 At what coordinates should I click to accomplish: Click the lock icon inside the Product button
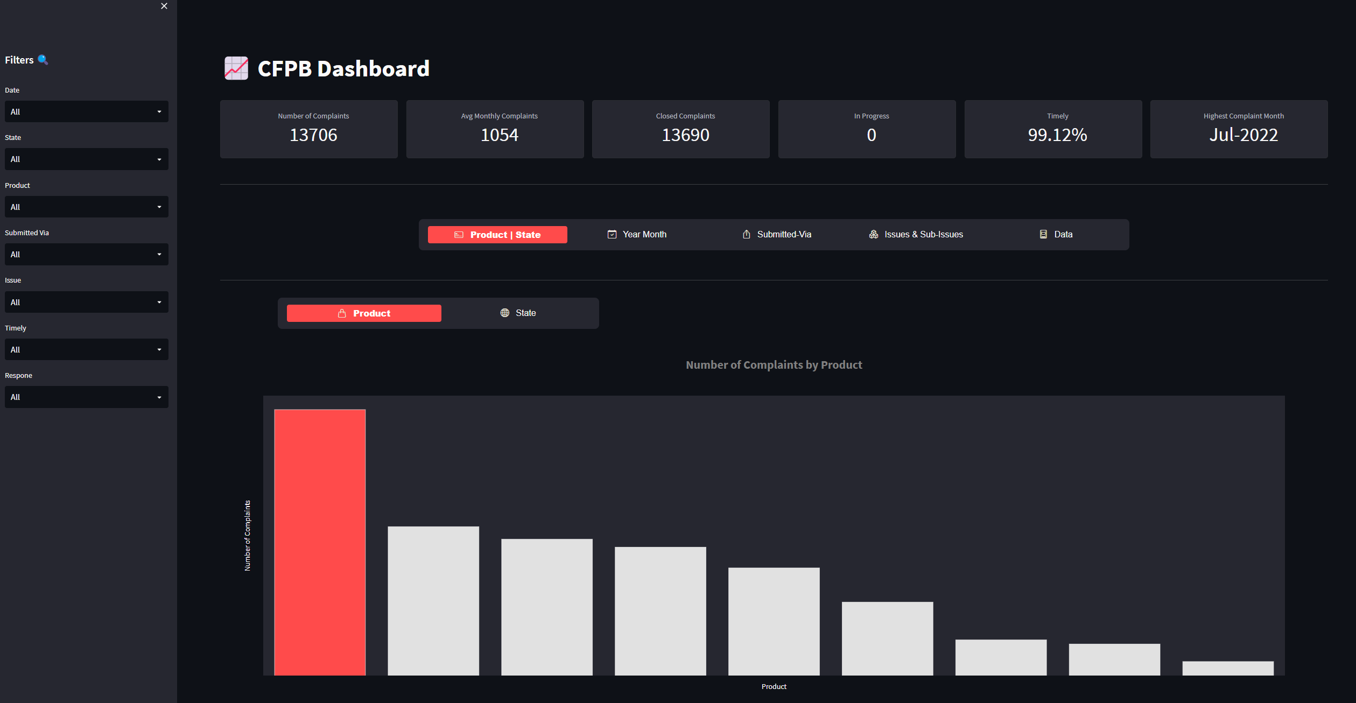point(341,313)
